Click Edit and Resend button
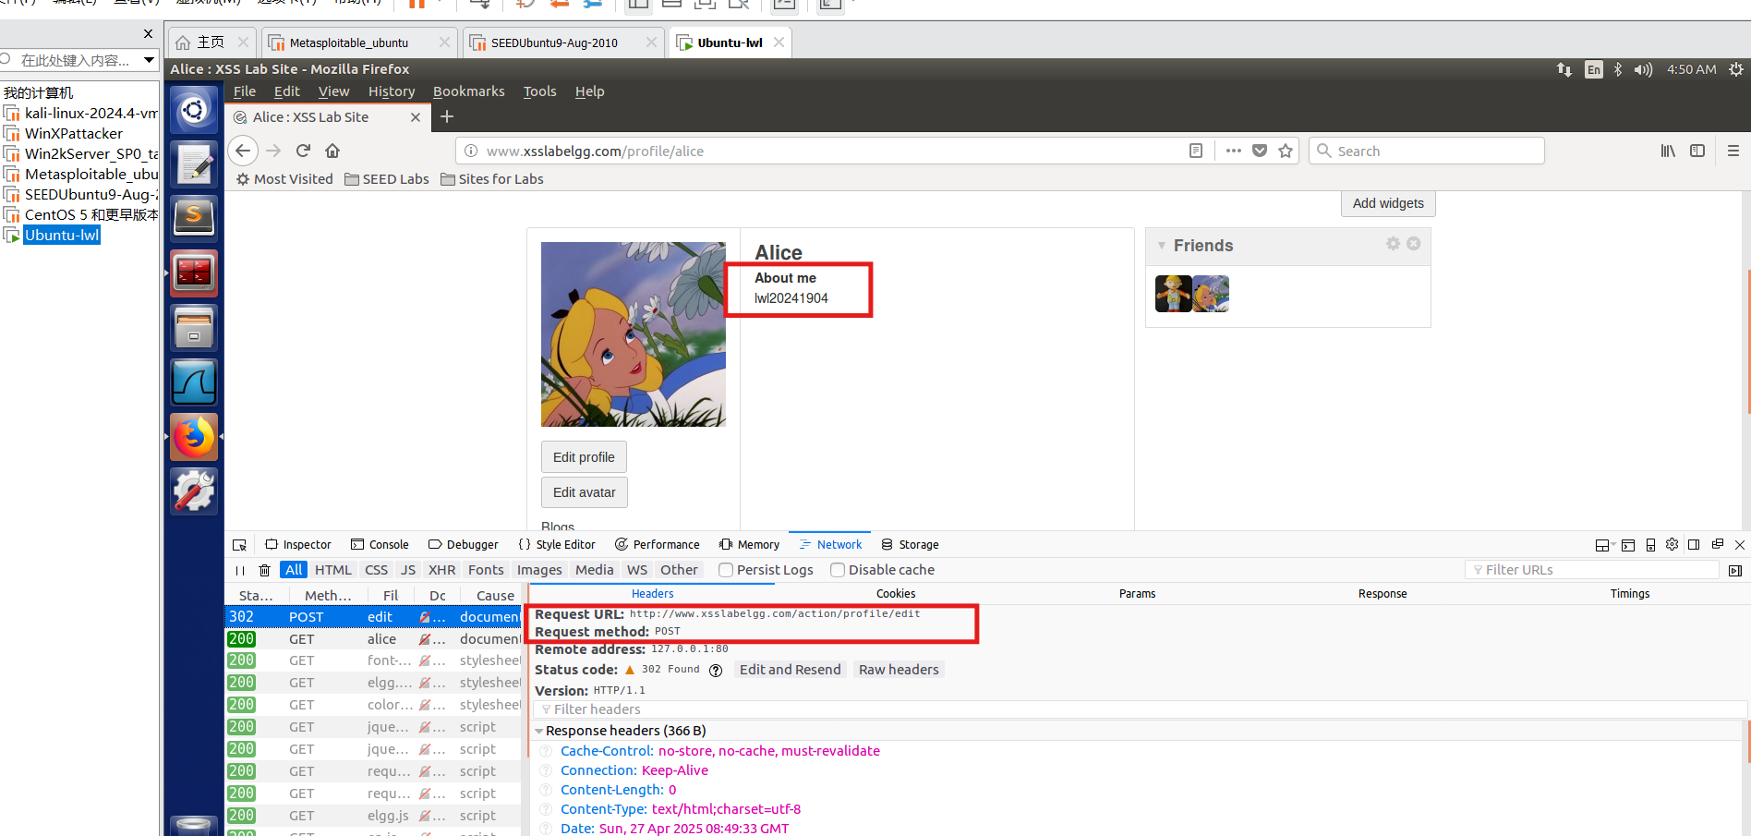The width and height of the screenshot is (1751, 836). [x=790, y=670]
